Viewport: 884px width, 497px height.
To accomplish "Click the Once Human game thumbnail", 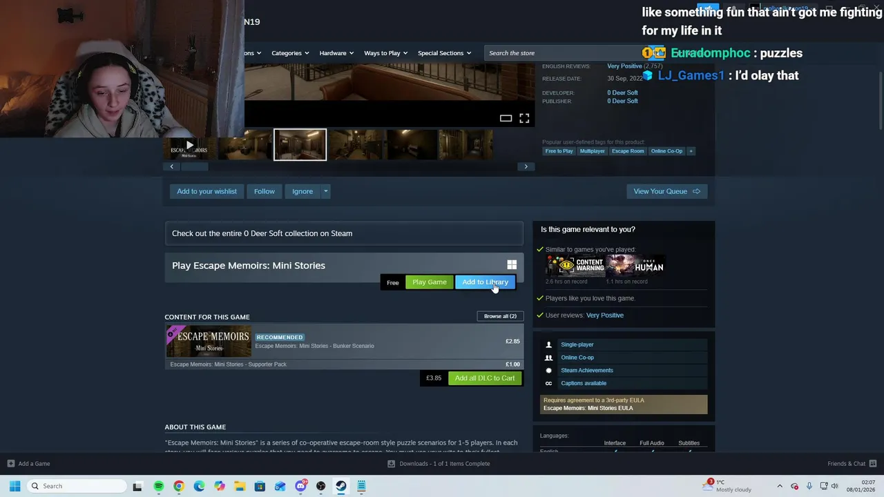I will click(x=635, y=266).
